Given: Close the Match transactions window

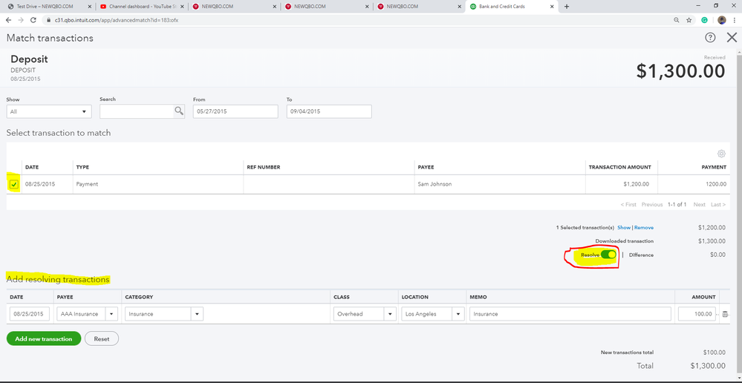Looking at the screenshot, I should 732,38.
